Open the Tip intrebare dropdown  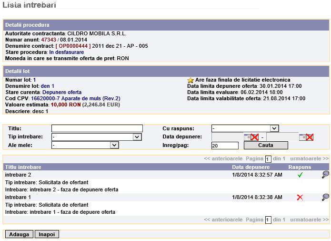pos(97,137)
